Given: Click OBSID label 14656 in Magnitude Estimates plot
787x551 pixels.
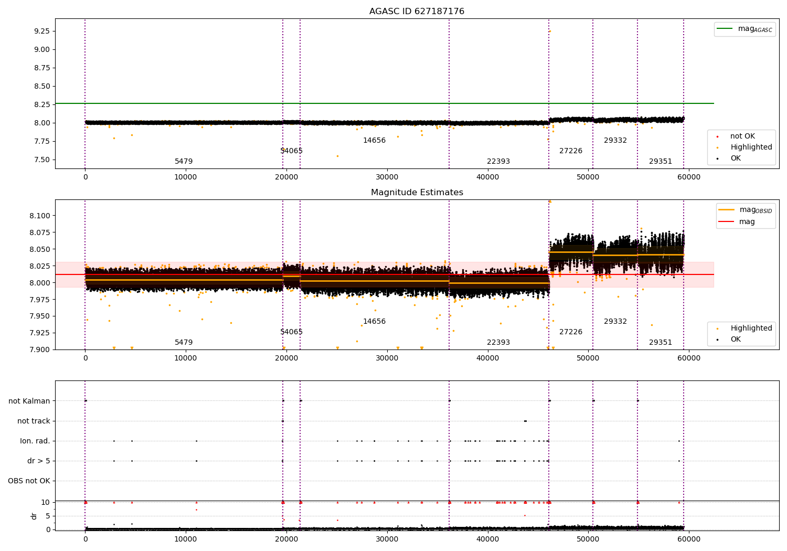Looking at the screenshot, I should coord(375,322).
